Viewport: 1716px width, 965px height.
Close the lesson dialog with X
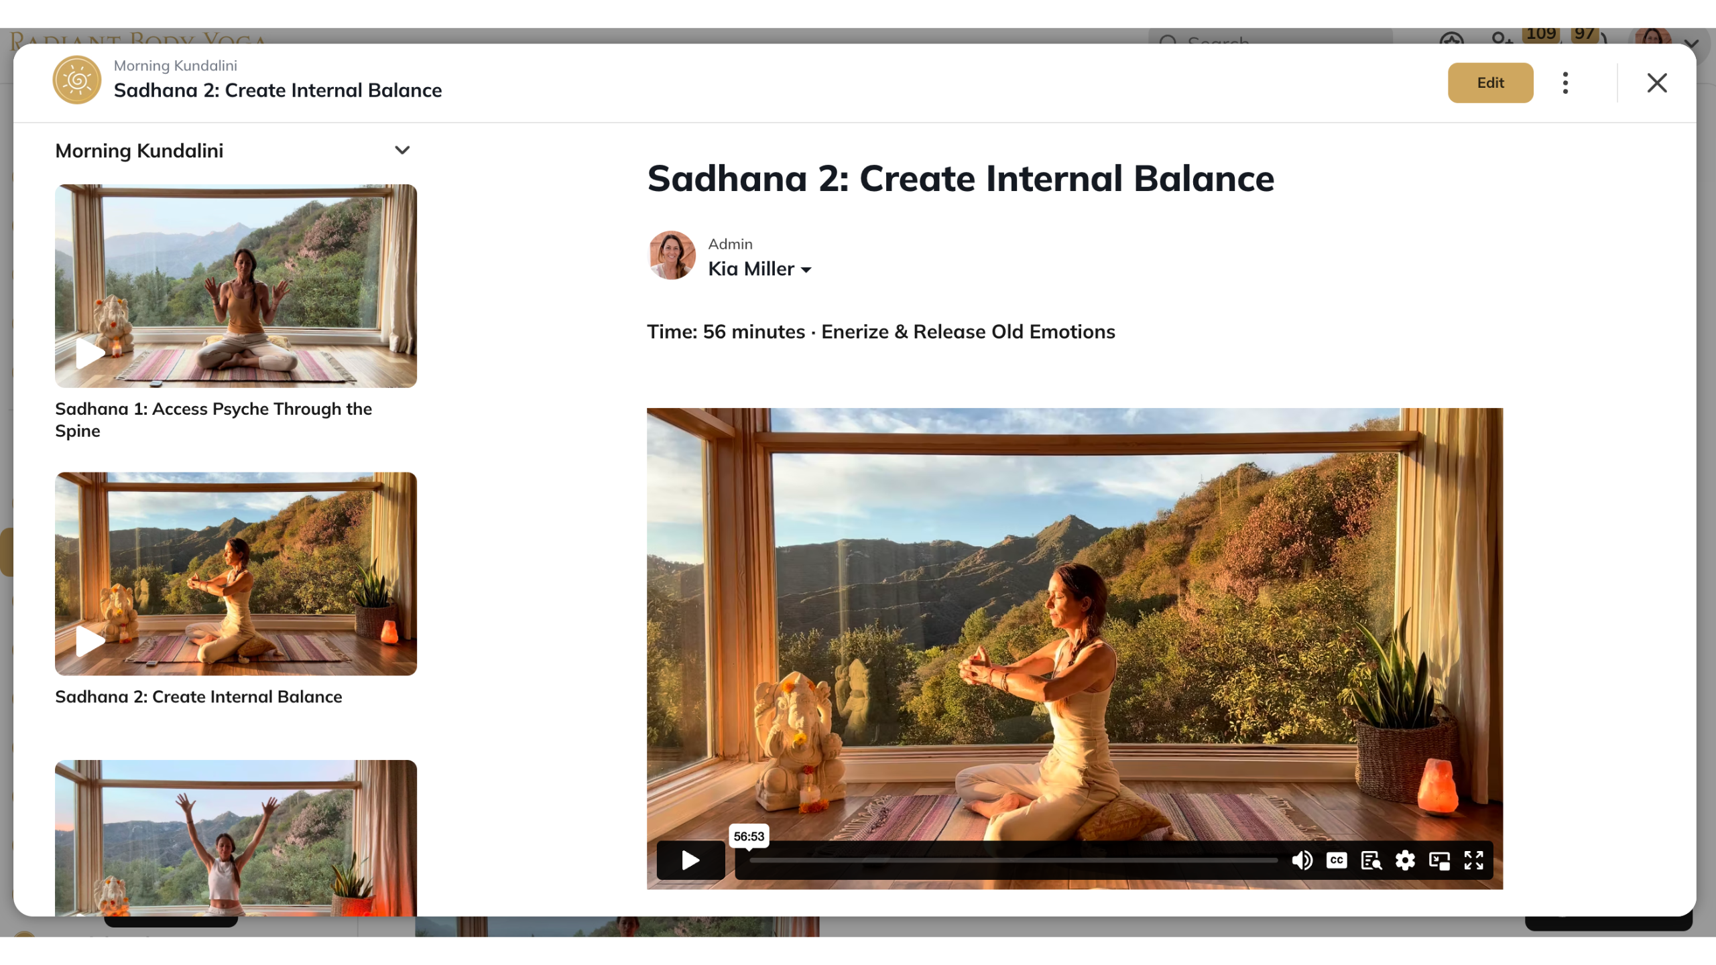tap(1656, 83)
